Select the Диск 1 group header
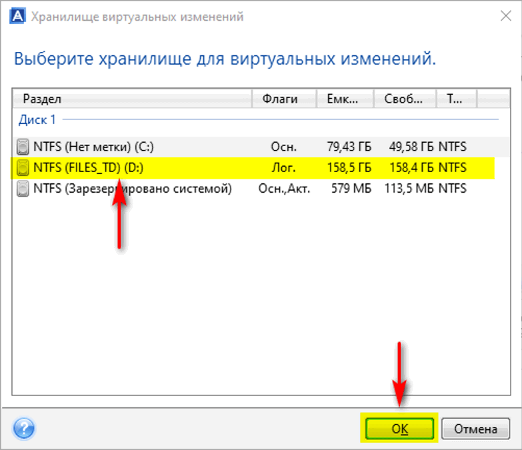The image size is (522, 450). [x=37, y=119]
